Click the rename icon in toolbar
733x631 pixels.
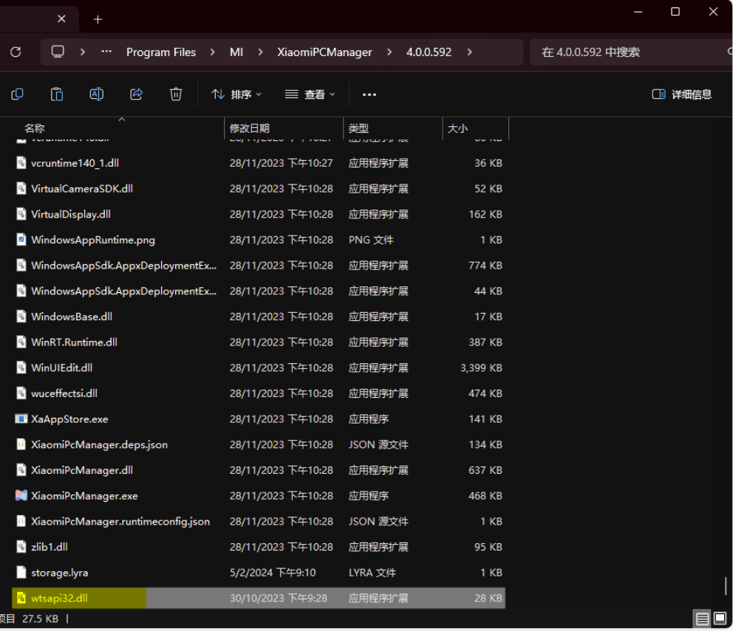96,94
